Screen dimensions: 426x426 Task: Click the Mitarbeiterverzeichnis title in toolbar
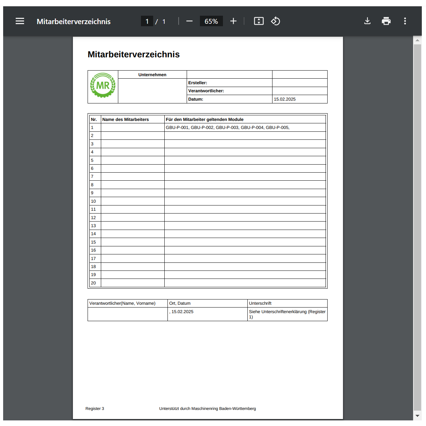point(74,22)
